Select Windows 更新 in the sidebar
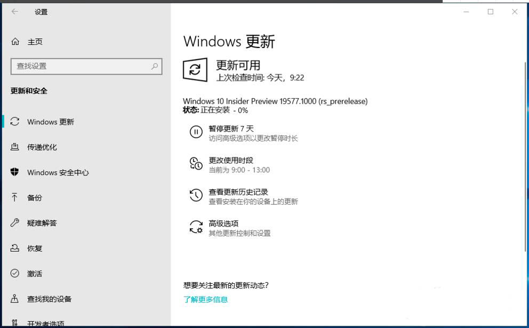 (x=51, y=122)
